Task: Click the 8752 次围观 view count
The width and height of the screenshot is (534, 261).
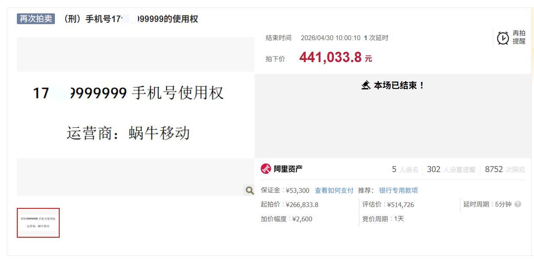Action: pos(505,170)
